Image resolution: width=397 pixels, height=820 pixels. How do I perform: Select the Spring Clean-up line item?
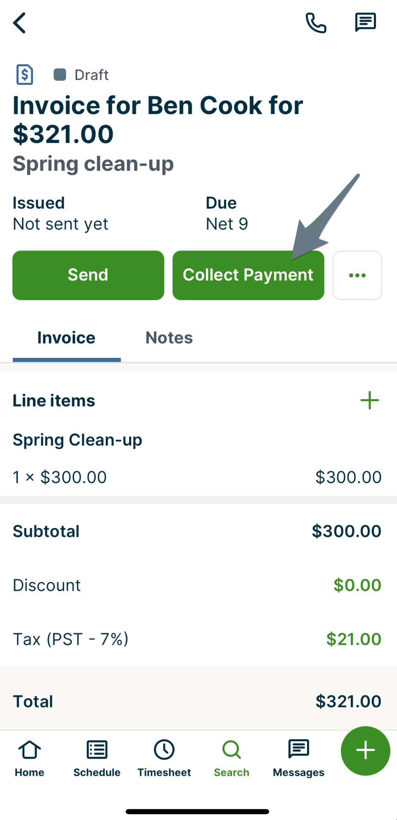tap(77, 440)
